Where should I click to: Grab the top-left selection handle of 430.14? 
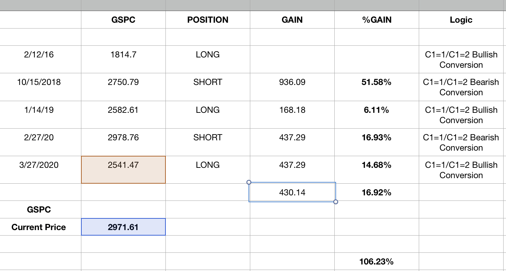[x=249, y=182]
